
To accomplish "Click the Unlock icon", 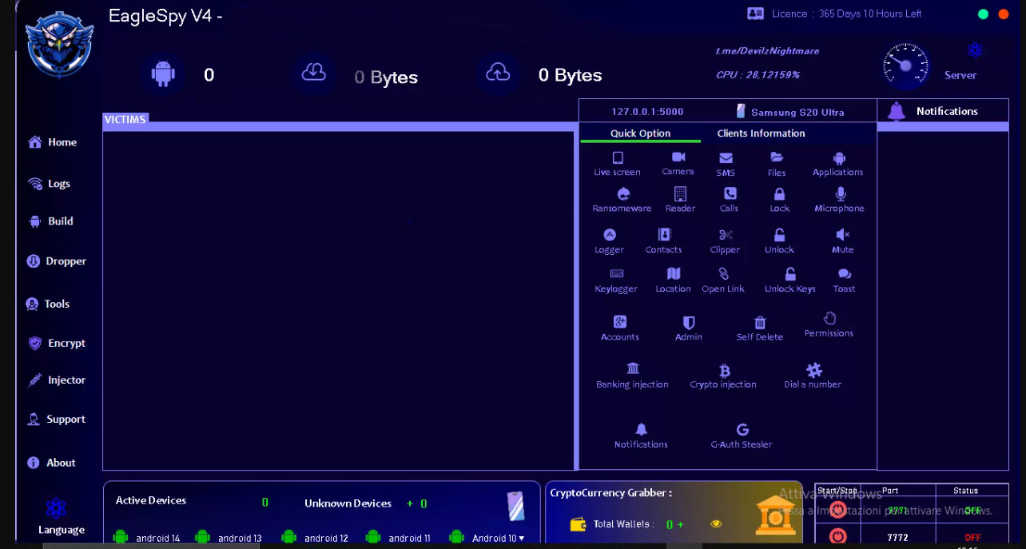I will pos(779,235).
